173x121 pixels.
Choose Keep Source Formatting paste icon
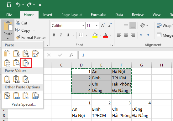(x=35, y=53)
